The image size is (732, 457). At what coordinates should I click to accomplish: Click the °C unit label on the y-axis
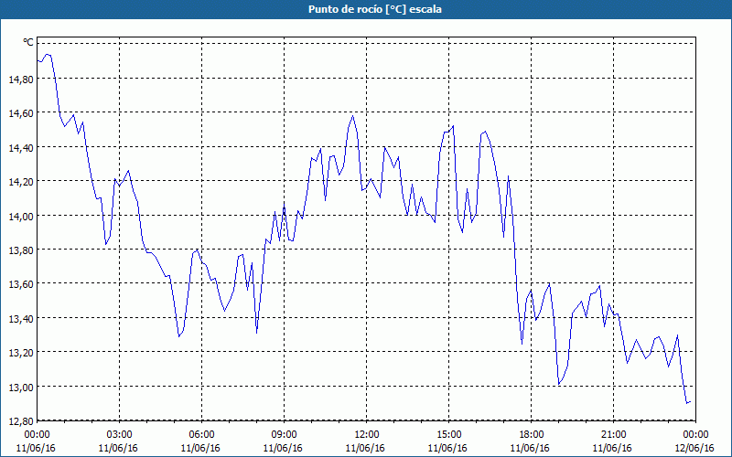[x=28, y=42]
